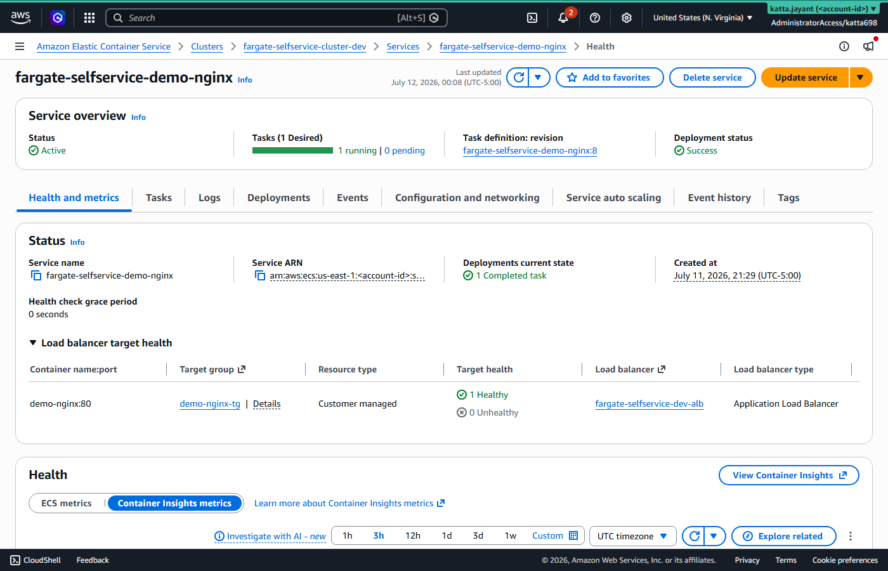Screen dimensions: 888x571
Task: Open the AWS home logo
Action: [20, 18]
